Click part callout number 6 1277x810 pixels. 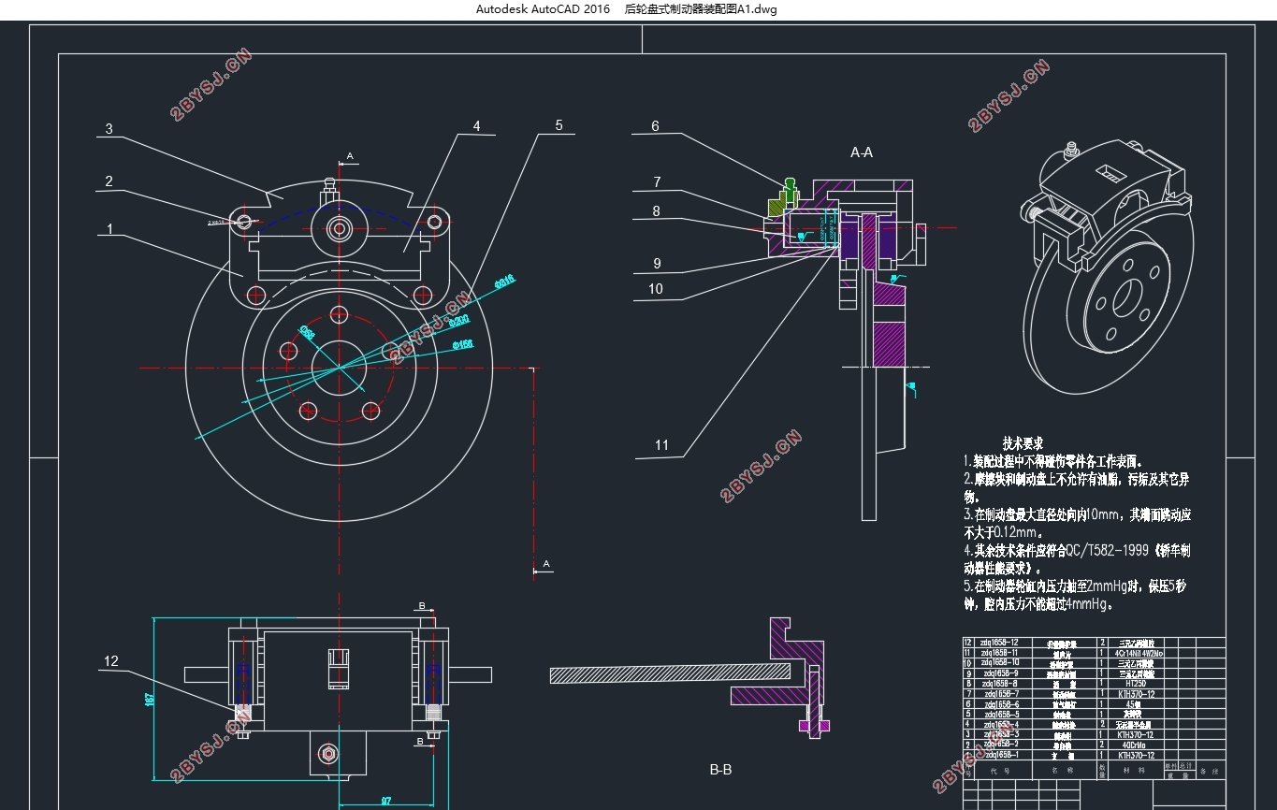click(x=656, y=125)
